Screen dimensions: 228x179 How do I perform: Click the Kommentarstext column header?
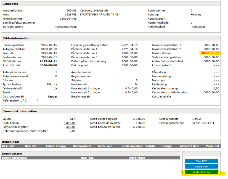tap(14, 158)
